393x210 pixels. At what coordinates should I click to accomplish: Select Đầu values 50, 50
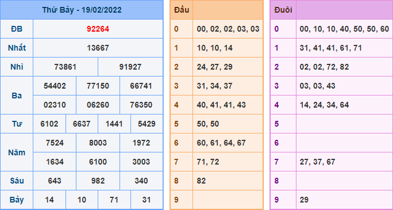pyautogui.click(x=208, y=124)
